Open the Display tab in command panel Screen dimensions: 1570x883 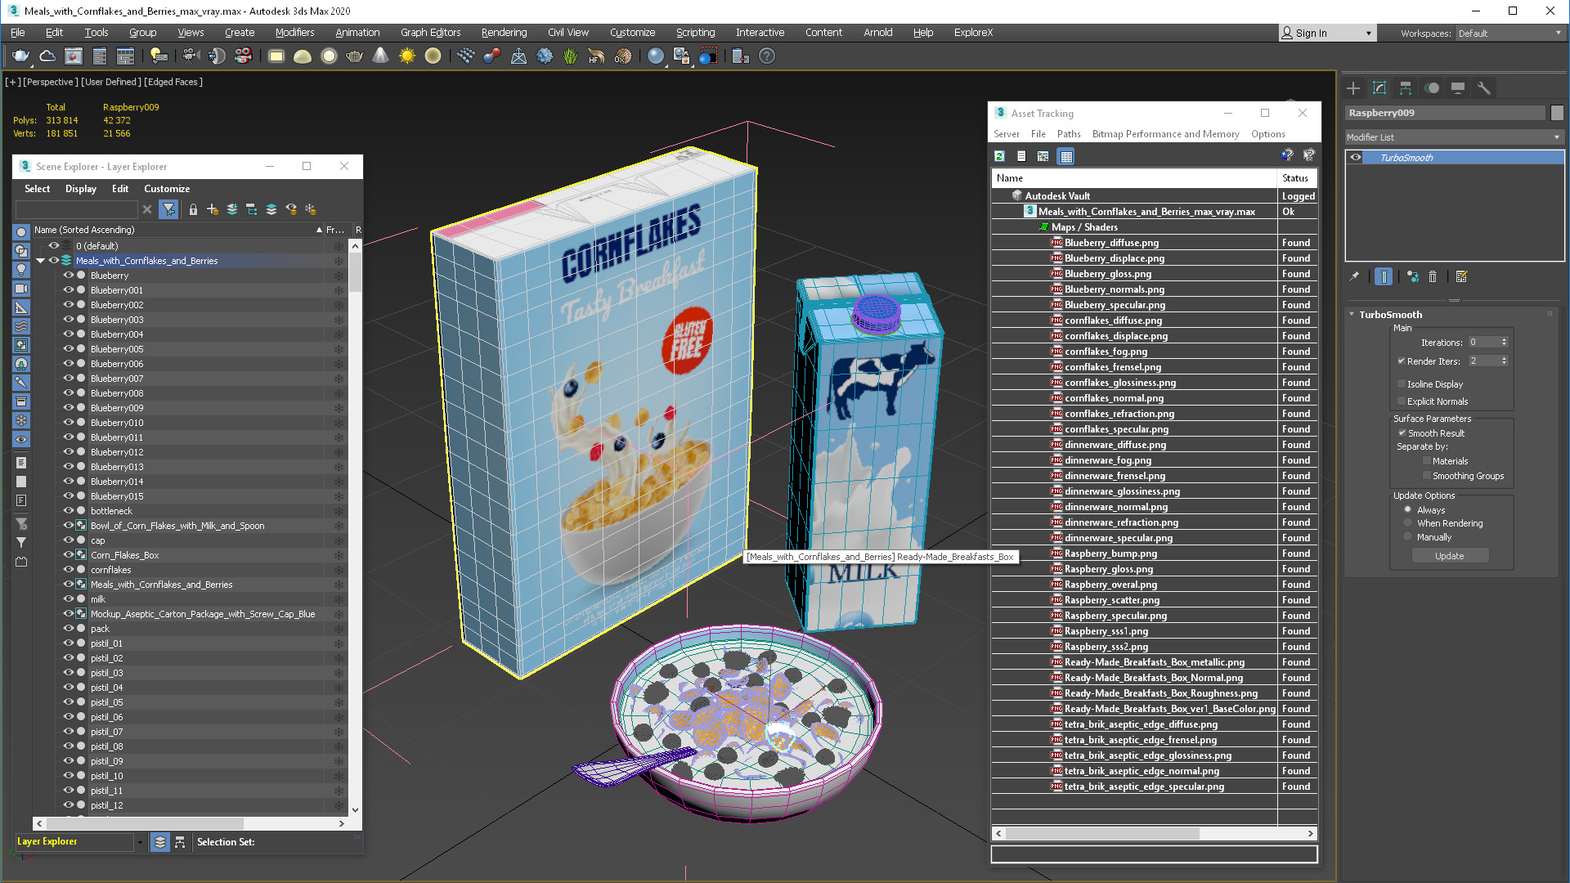click(1458, 88)
